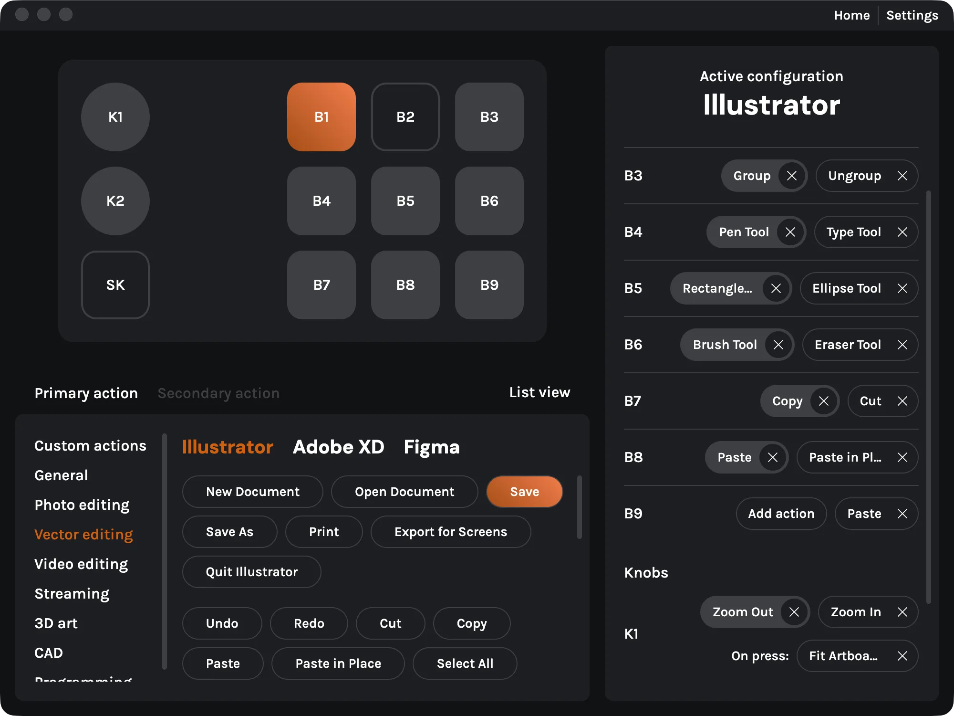954x716 pixels.
Task: Remove the Copy action from B7
Action: (824, 401)
